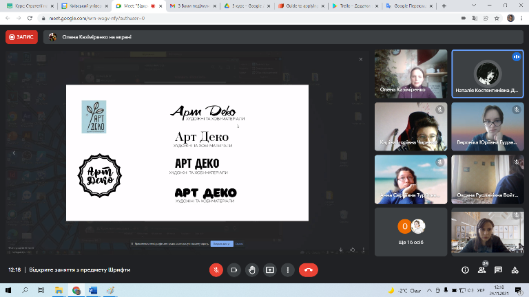Bookmark this page with the star icon
Screen dimensions: 529x297
tap(497, 18)
